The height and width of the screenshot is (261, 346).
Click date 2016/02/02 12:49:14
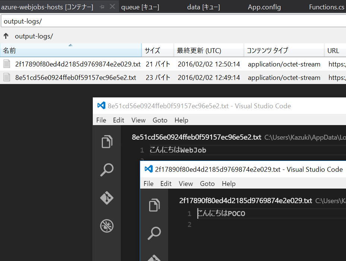click(209, 78)
